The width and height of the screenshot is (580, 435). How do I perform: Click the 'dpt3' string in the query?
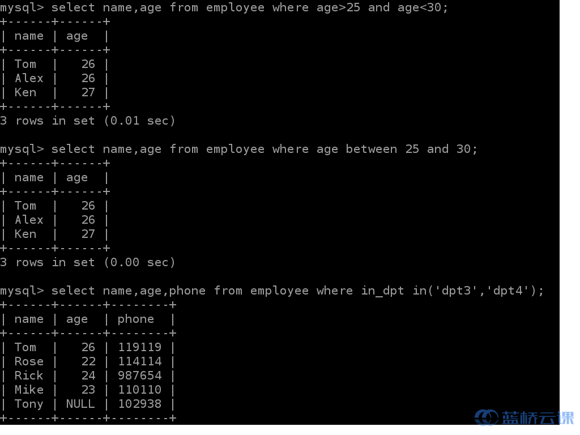pos(456,291)
